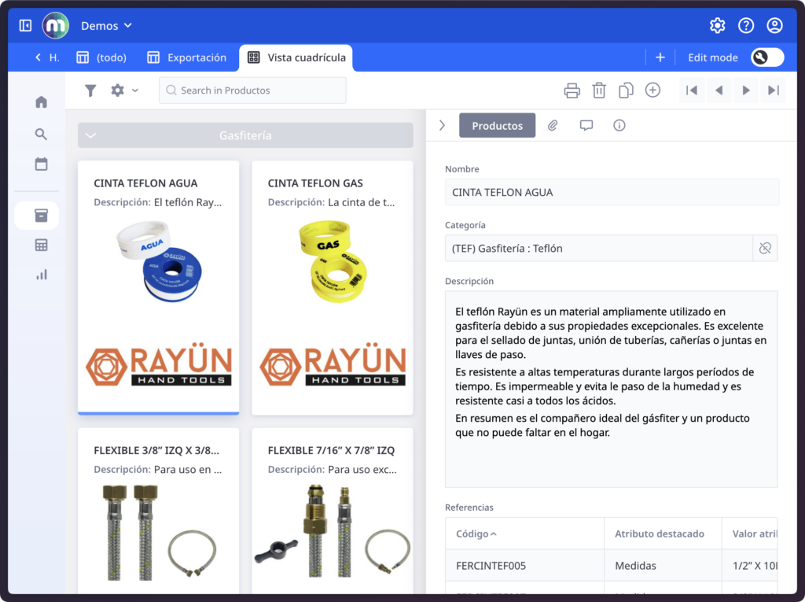Go back with the H. arrow
The width and height of the screenshot is (805, 602).
[47, 57]
